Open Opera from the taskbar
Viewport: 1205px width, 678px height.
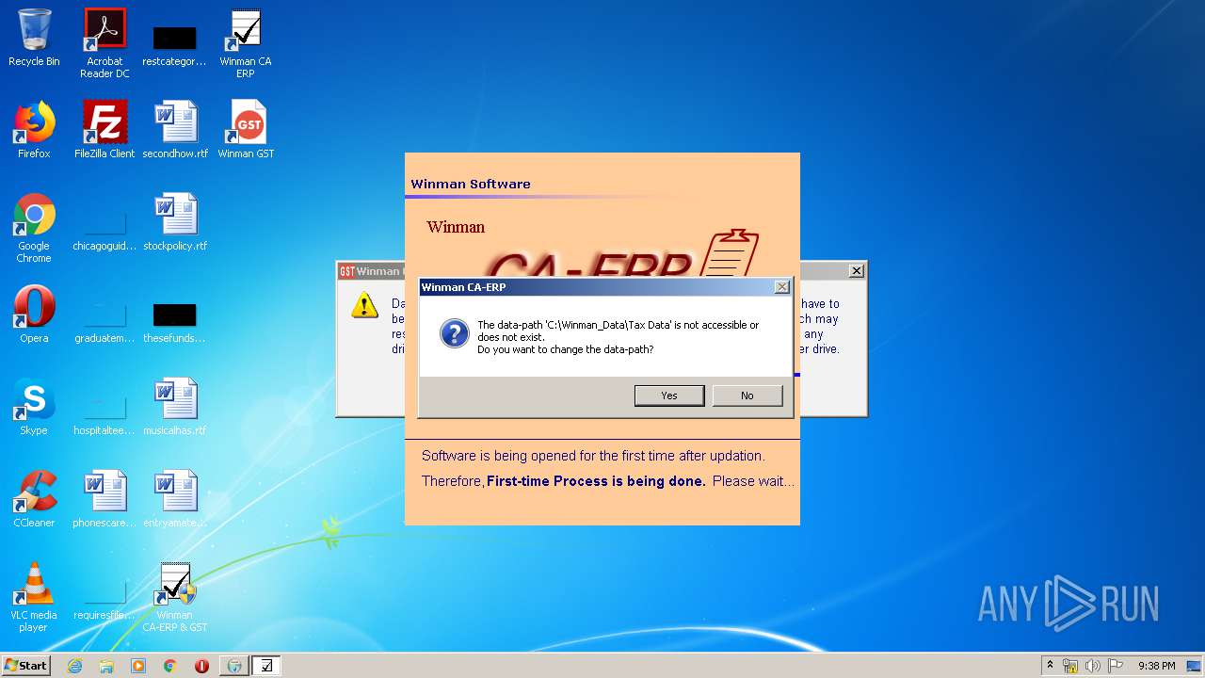coord(201,666)
